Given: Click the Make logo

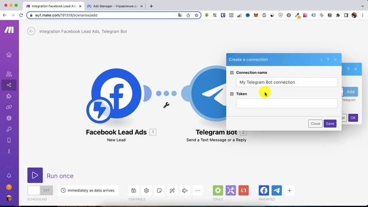Looking at the screenshot, I should pyautogui.click(x=9, y=30).
